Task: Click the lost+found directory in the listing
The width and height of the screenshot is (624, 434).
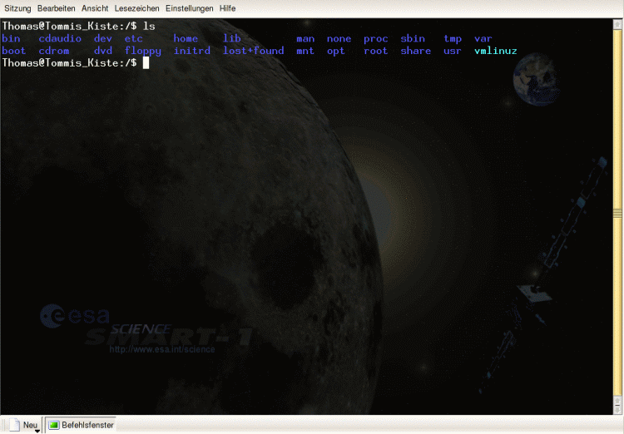Action: click(x=253, y=51)
